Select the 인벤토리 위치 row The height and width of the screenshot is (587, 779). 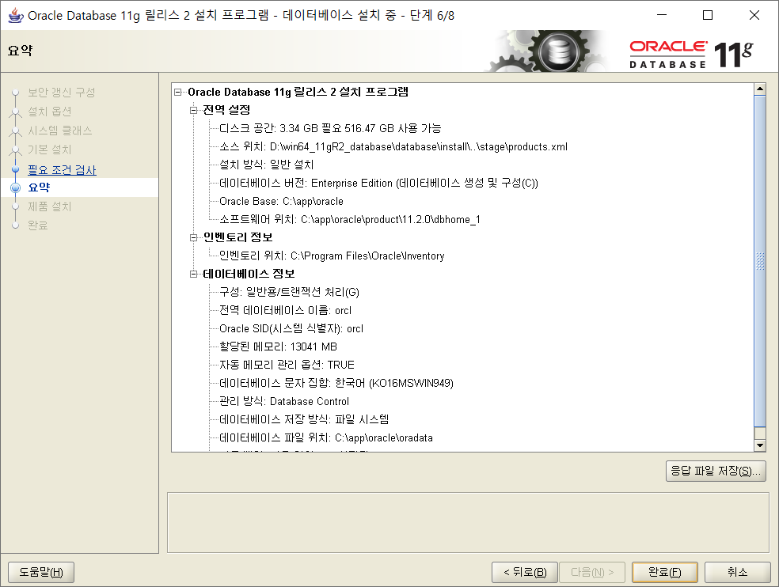tap(332, 256)
